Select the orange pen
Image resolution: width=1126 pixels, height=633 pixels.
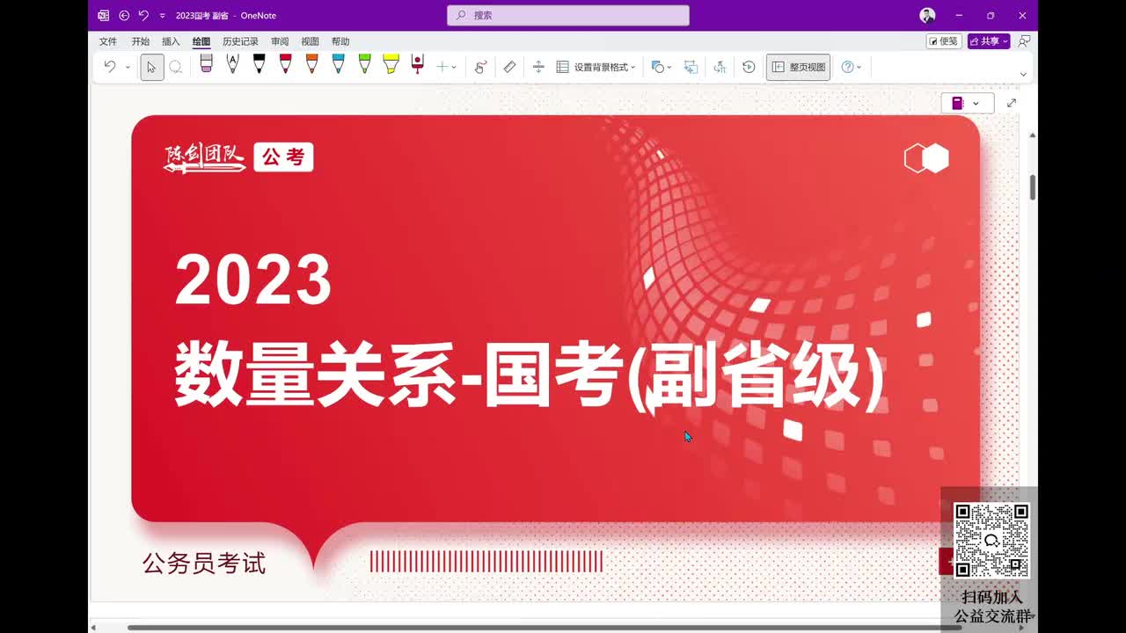click(311, 64)
